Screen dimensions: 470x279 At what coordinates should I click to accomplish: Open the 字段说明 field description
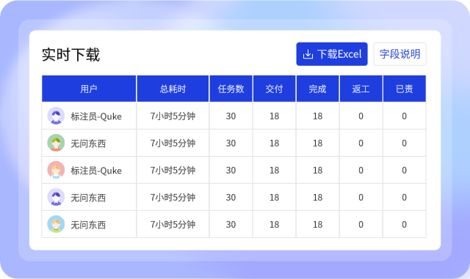pos(399,54)
